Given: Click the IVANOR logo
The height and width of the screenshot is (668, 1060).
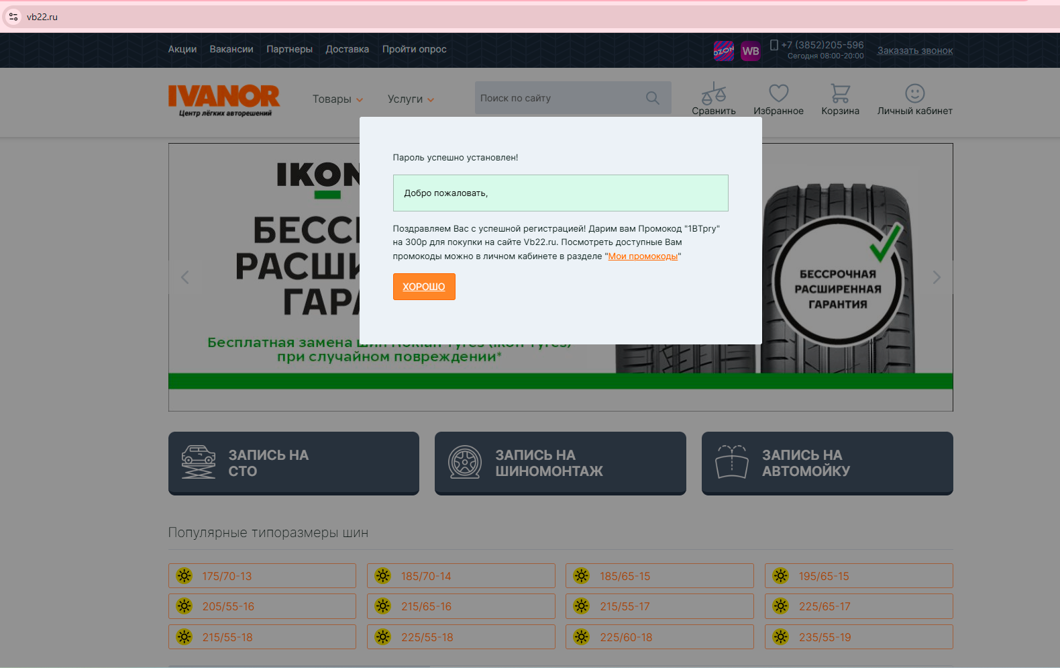Looking at the screenshot, I should 224,99.
